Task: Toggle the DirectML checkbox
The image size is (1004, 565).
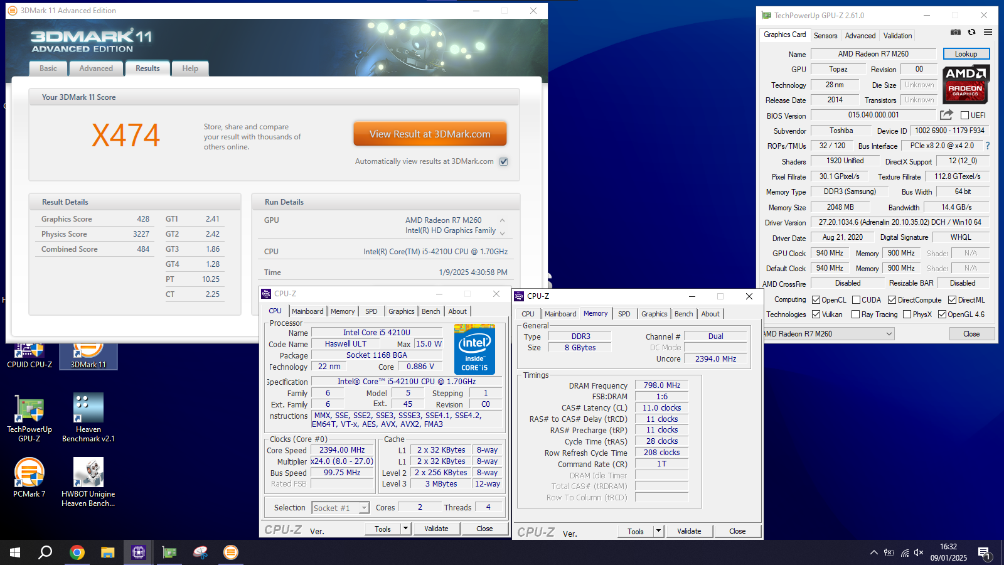Action: (x=952, y=300)
